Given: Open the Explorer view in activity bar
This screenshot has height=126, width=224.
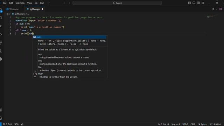Looking at the screenshot, I should [1, 10].
